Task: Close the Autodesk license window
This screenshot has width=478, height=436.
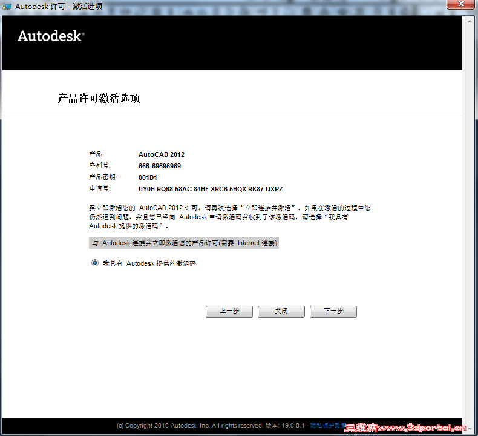Action: pos(460,4)
